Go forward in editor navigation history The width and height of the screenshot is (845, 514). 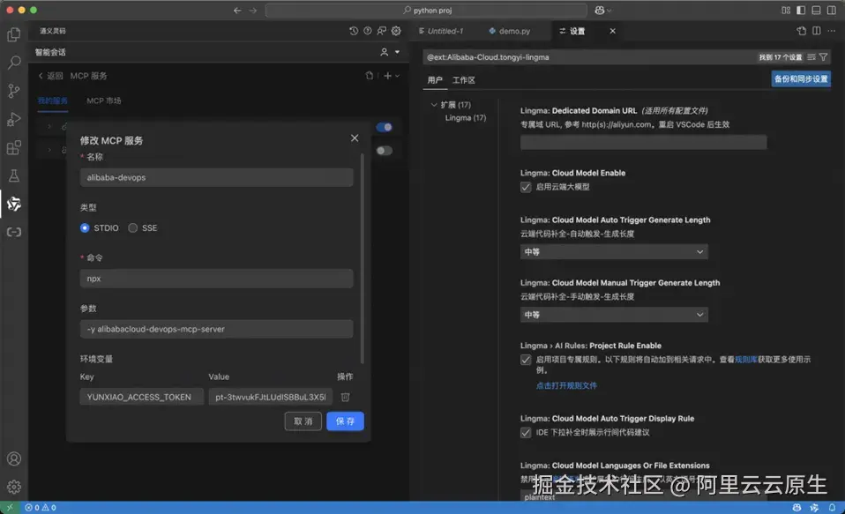[x=253, y=11]
